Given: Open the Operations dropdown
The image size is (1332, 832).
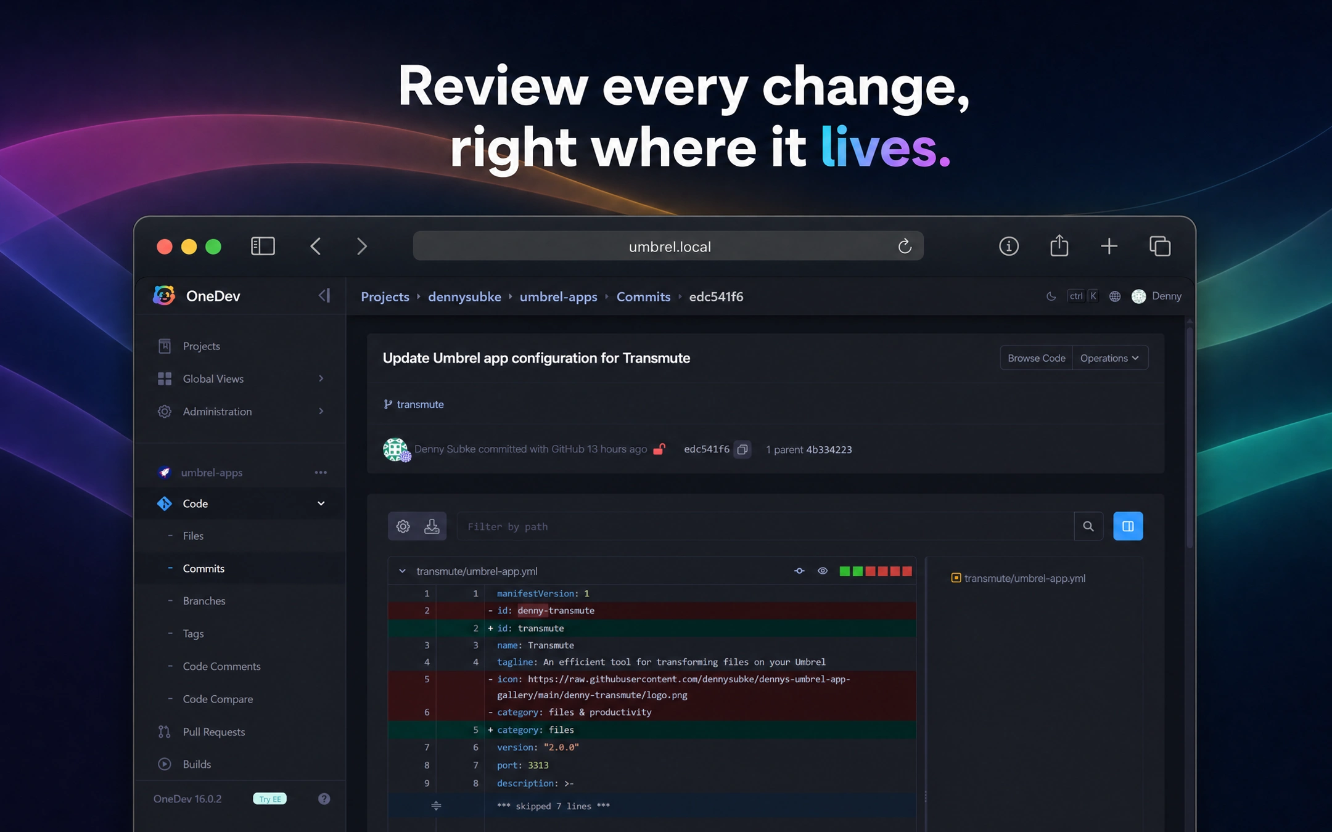Looking at the screenshot, I should click(x=1109, y=358).
